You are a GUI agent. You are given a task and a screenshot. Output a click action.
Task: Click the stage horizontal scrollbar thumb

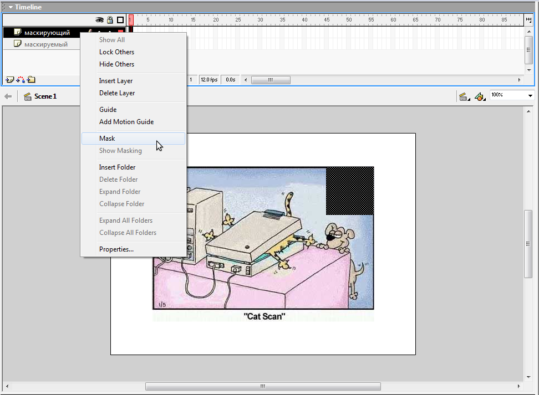pos(263,387)
